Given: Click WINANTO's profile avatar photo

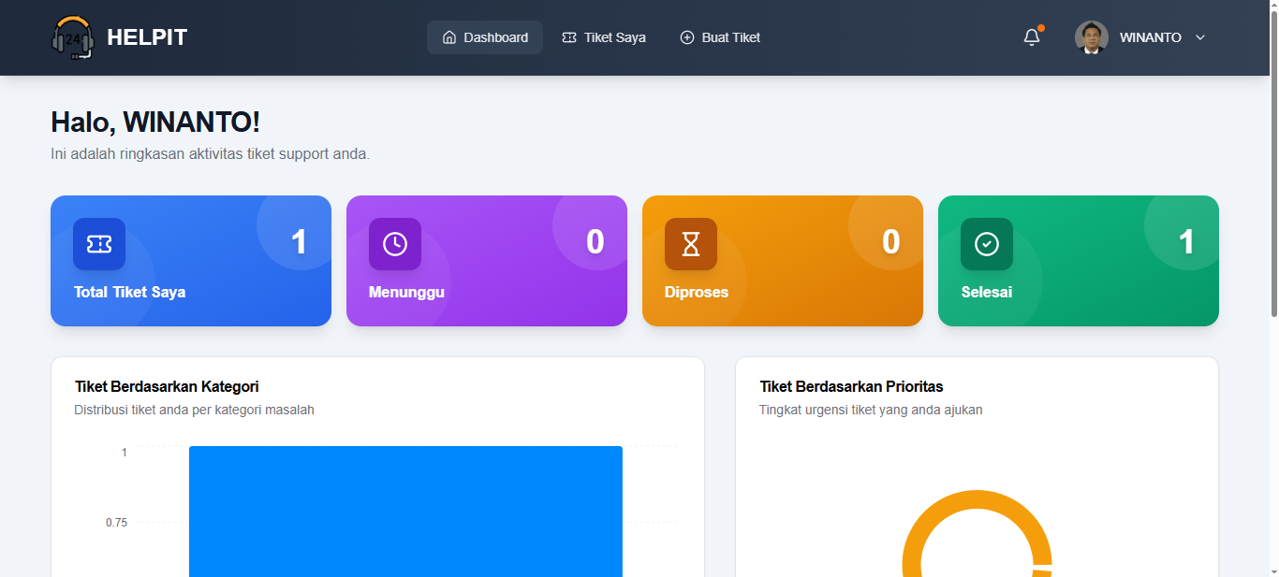Looking at the screenshot, I should pos(1090,37).
